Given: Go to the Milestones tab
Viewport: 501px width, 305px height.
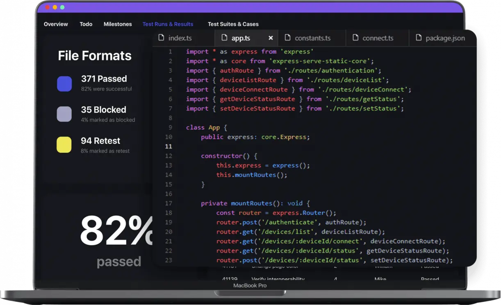Looking at the screenshot, I should click(118, 24).
